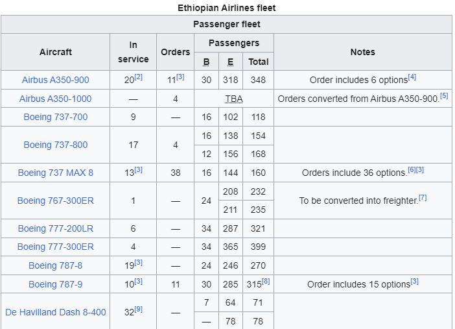The image size is (455, 329).
Task: Click total '168' in 737-800 row
Action: point(258,154)
